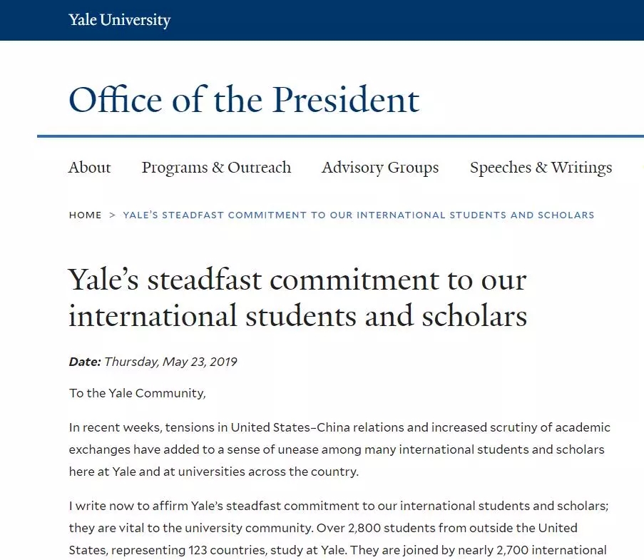
Task: Open the Office of the President homepage title
Action: [x=244, y=100]
